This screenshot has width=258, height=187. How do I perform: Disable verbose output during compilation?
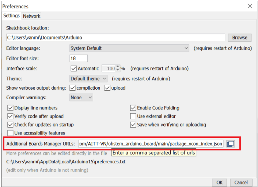[72, 88]
